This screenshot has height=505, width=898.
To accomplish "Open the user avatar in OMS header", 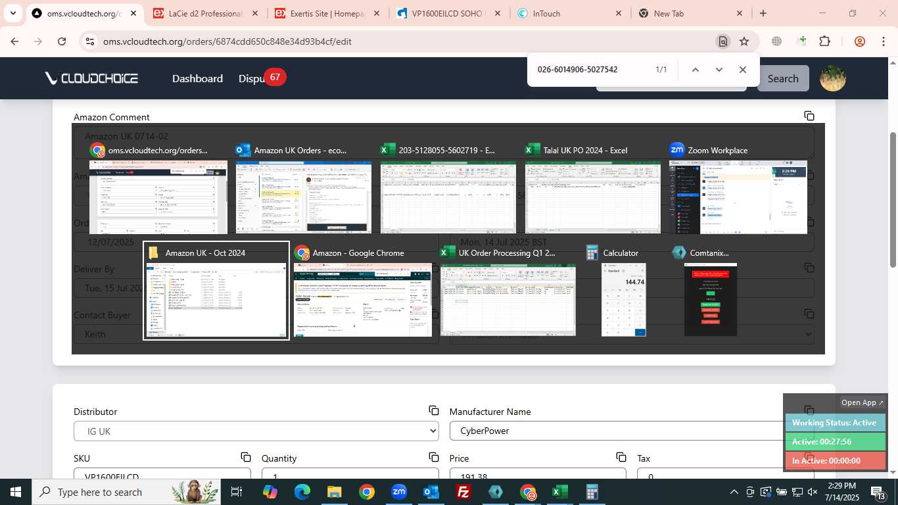I will tap(832, 78).
